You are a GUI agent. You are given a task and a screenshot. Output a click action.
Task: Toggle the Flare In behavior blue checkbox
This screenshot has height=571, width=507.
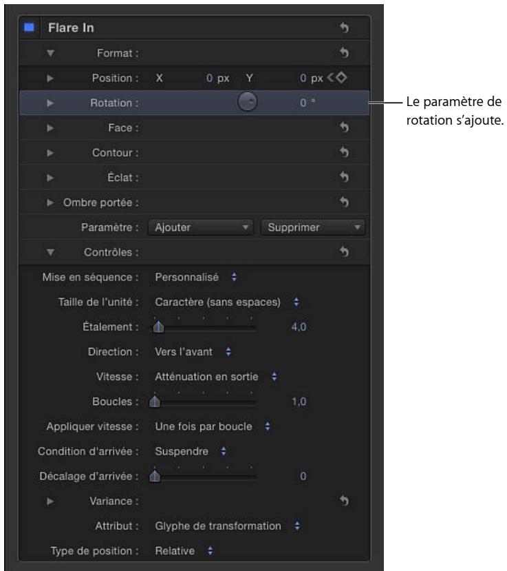[29, 28]
